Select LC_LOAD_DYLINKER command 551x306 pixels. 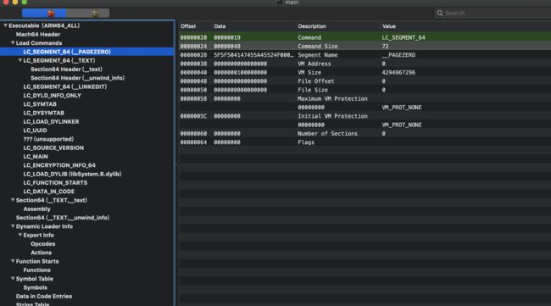tap(51, 121)
